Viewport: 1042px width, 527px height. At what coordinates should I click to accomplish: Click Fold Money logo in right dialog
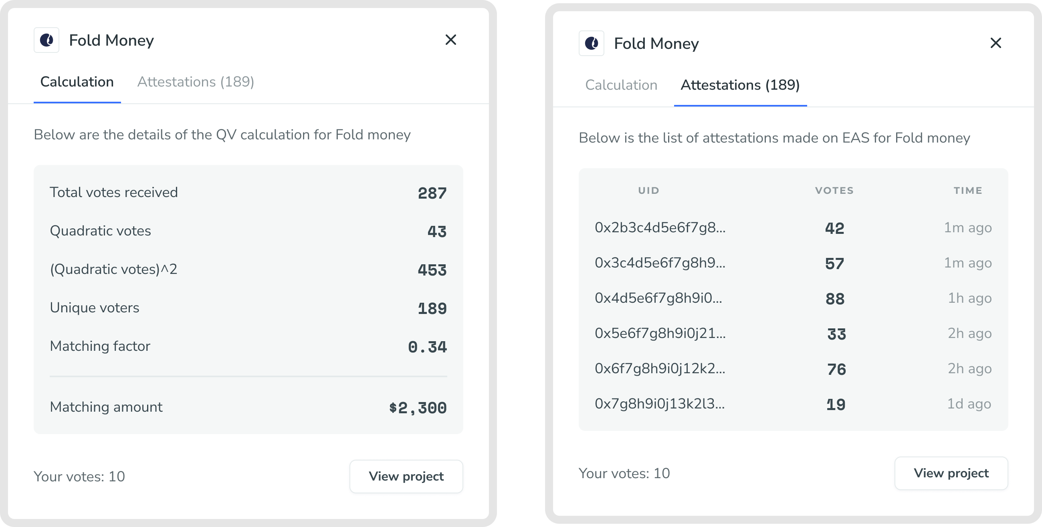pyautogui.click(x=592, y=43)
